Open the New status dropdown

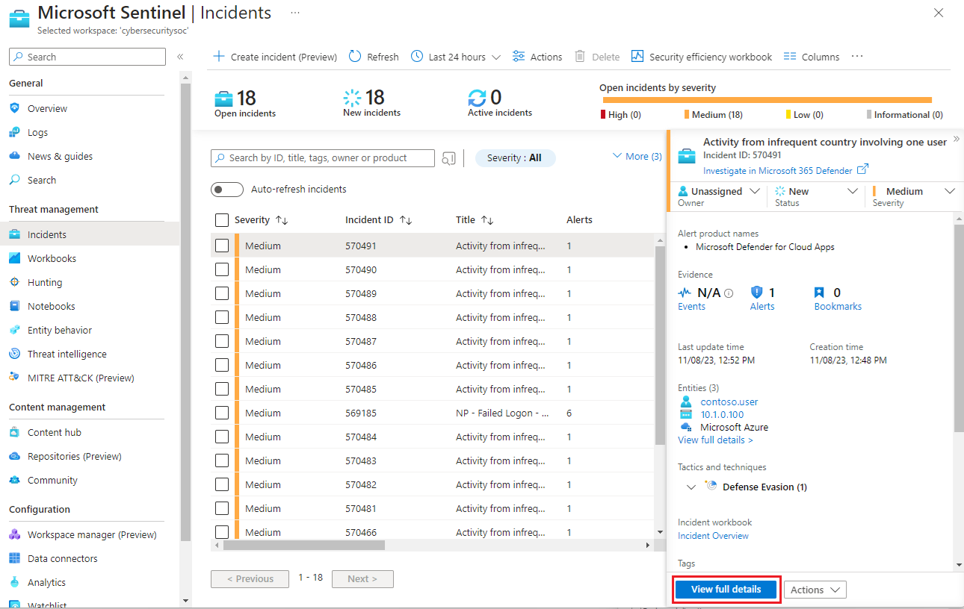coord(816,192)
